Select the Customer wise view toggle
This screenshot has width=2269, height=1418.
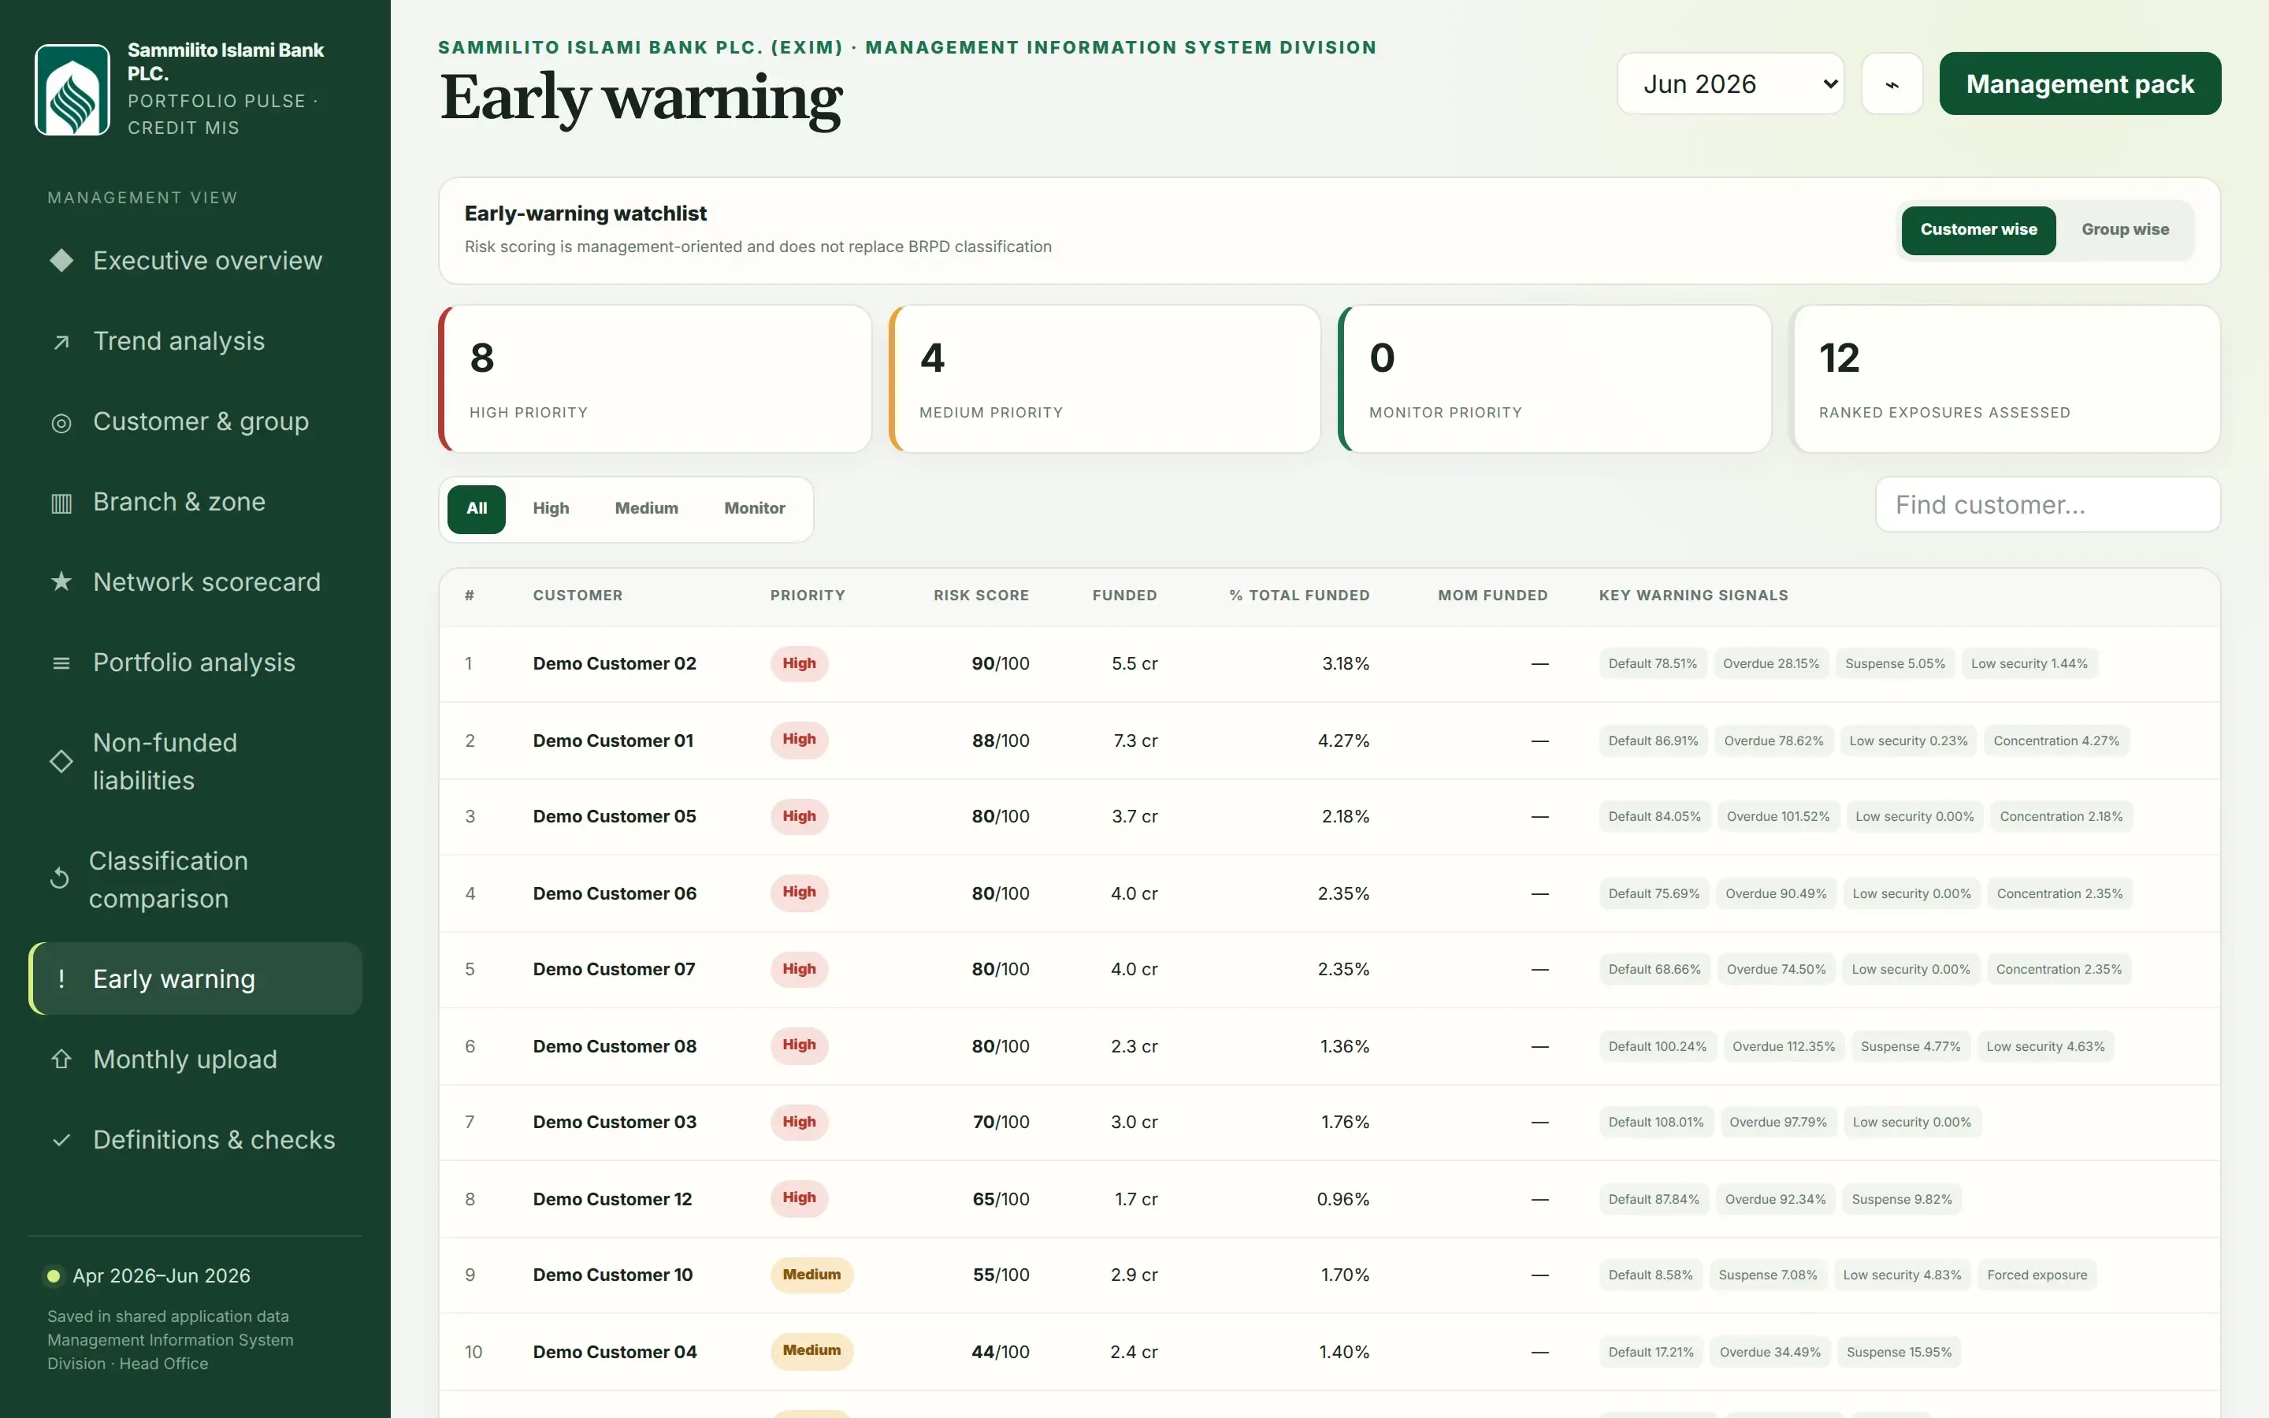pyautogui.click(x=1977, y=230)
